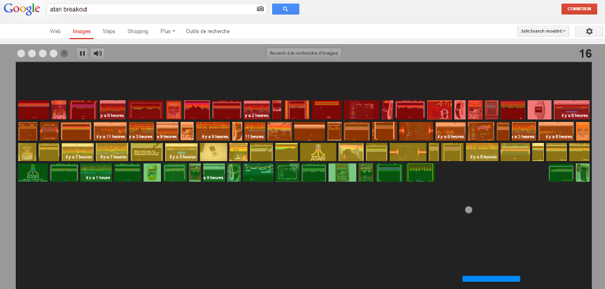
Task: Click in the atari breakout search field
Action: click(151, 9)
